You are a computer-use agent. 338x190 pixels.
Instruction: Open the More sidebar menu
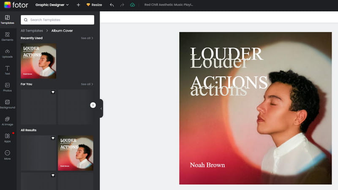[7, 155]
